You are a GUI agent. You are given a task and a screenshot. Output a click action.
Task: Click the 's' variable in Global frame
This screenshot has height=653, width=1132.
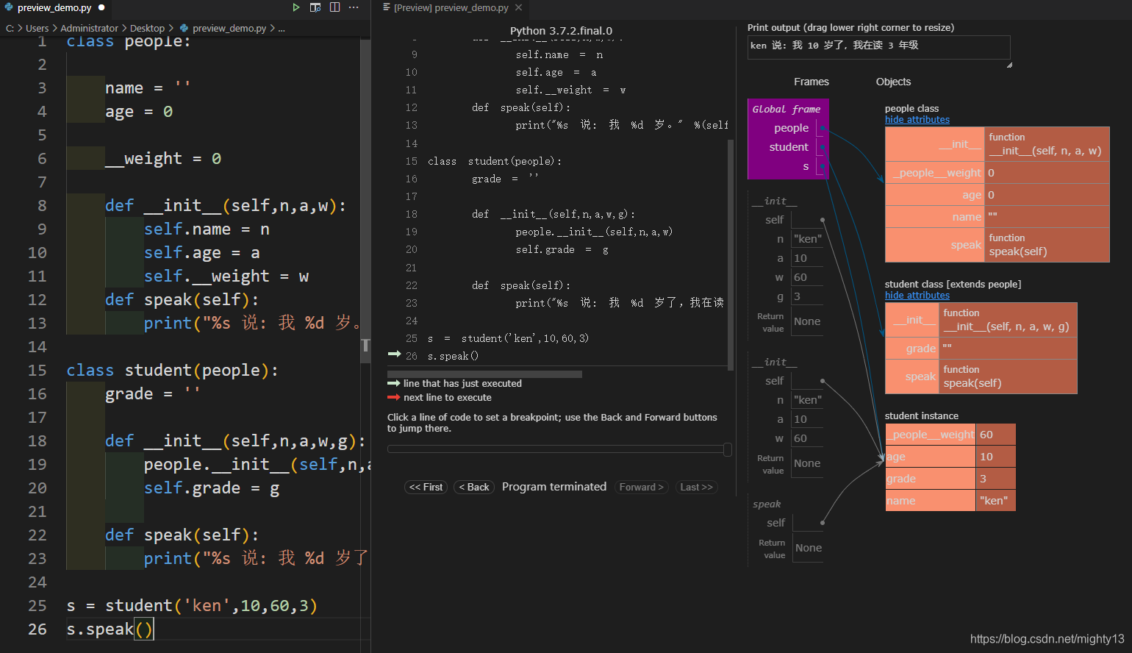click(806, 167)
